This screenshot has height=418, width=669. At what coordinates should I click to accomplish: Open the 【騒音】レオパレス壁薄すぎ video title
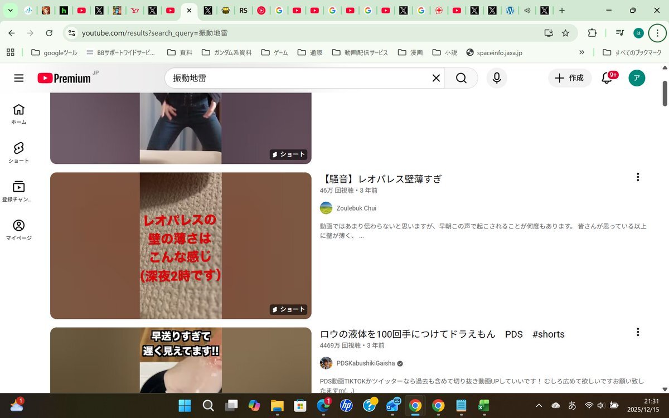381,179
